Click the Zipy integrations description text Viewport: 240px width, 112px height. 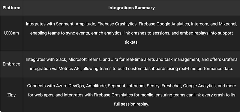click(x=131, y=95)
